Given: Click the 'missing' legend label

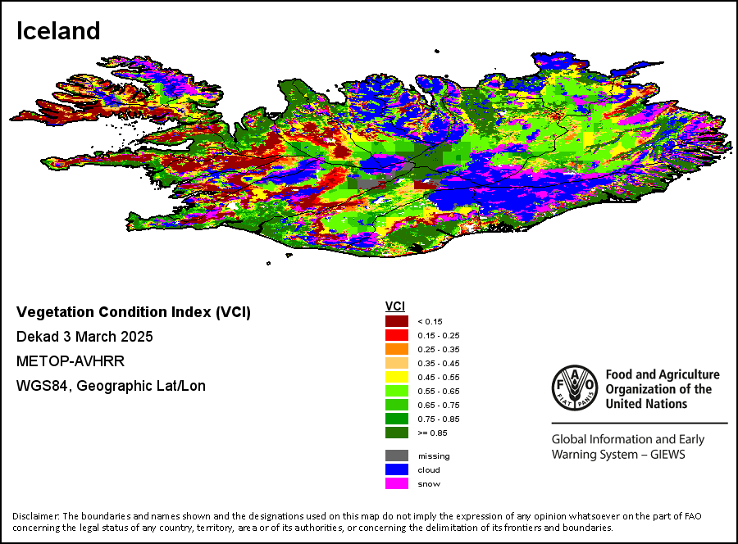Looking at the screenshot, I should pos(434,456).
